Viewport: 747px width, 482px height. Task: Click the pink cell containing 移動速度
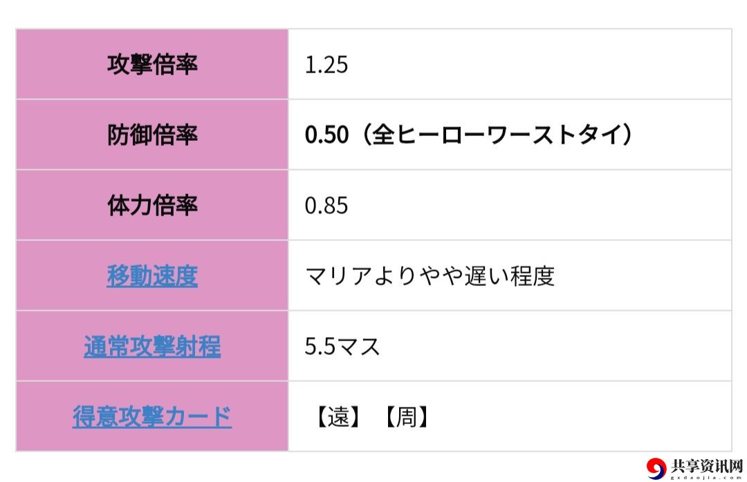[x=152, y=276]
